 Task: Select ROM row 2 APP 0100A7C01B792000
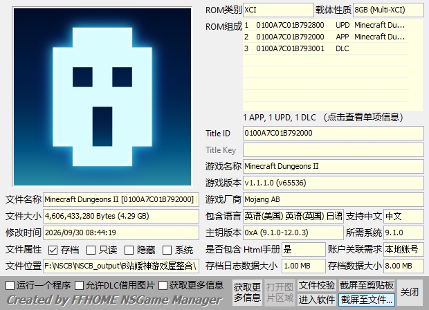click(x=326, y=37)
